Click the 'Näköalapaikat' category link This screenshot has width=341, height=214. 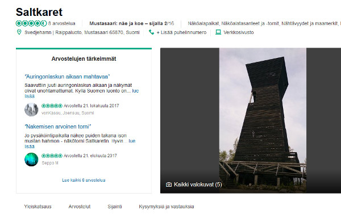[x=203, y=23]
